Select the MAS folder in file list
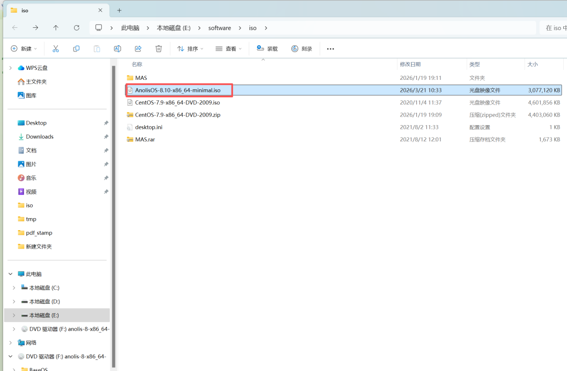Screen dimensions: 567x371 point(343,78)
